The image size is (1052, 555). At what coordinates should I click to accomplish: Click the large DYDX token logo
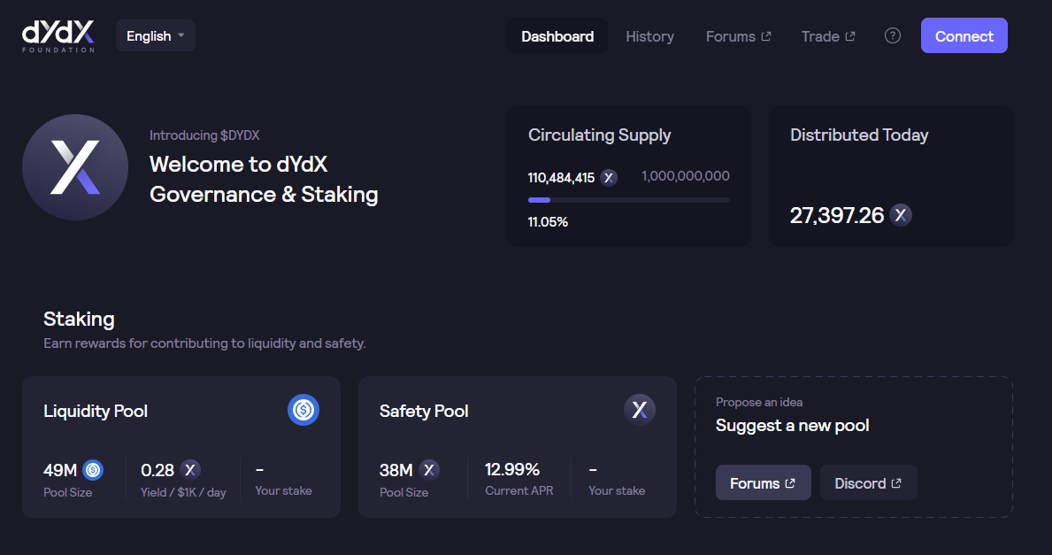pyautogui.click(x=75, y=167)
